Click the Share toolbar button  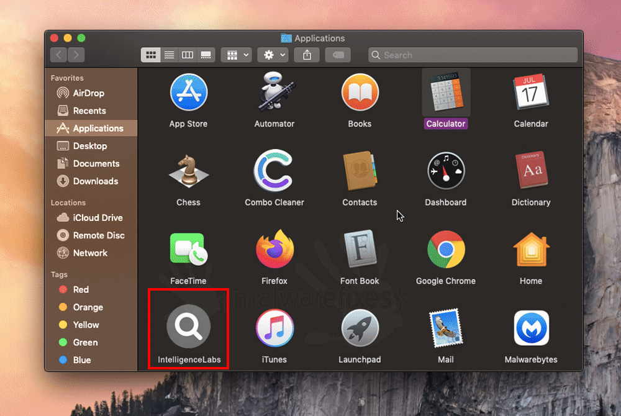point(307,55)
